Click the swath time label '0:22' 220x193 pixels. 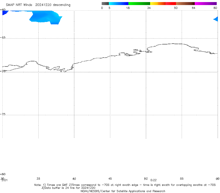click(153, 180)
